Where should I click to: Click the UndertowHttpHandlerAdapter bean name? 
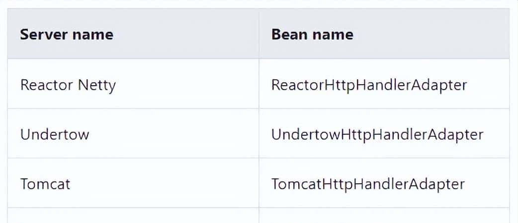377,134
